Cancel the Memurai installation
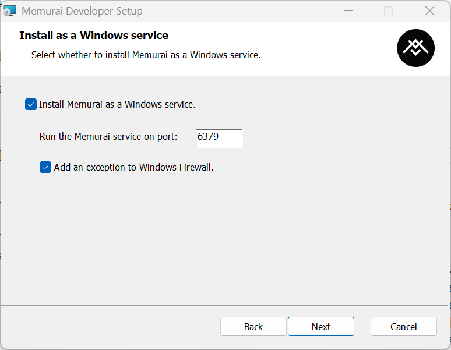The width and height of the screenshot is (451, 350). tap(404, 327)
